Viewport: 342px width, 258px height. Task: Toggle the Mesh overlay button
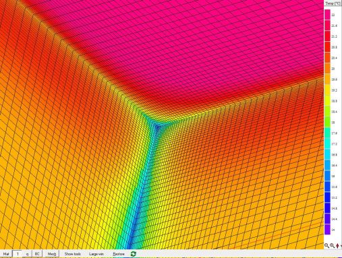pyautogui.click(x=52, y=254)
